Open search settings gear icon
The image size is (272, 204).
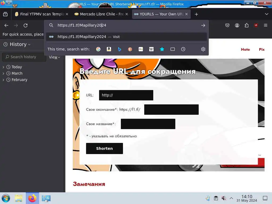[203, 49]
